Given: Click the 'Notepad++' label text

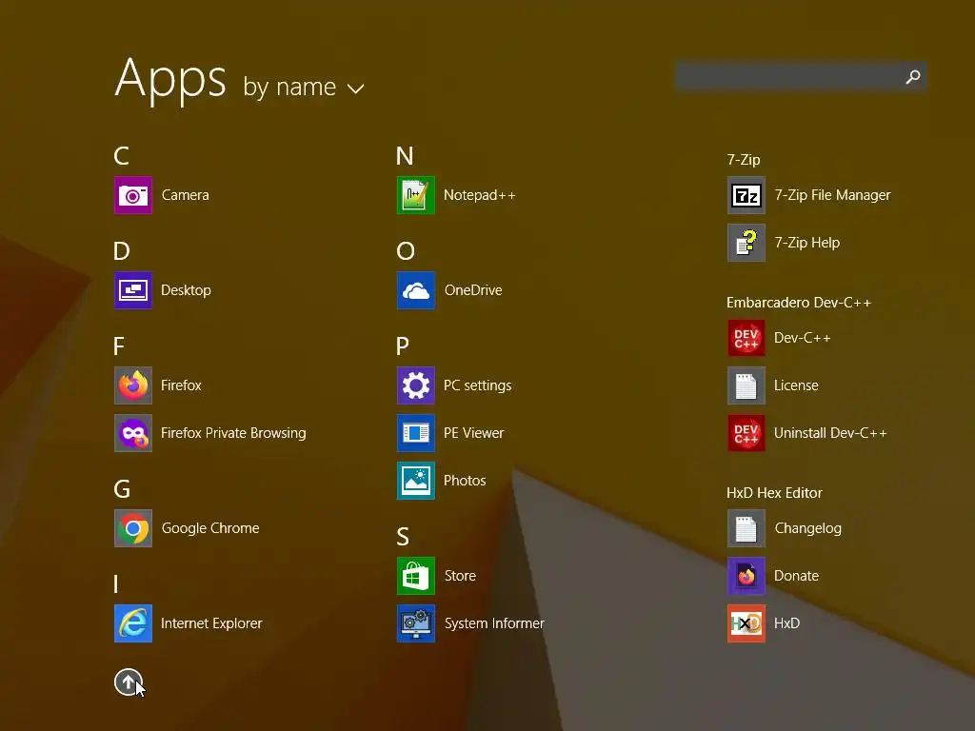Looking at the screenshot, I should 480,195.
